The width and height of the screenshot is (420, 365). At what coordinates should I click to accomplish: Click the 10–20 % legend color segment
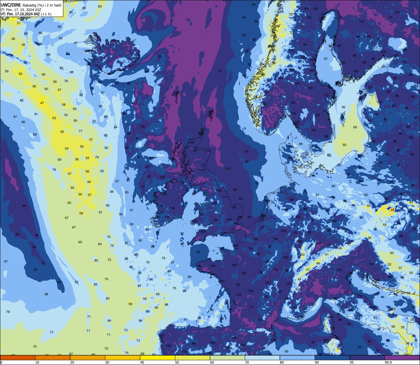[x=52, y=357]
